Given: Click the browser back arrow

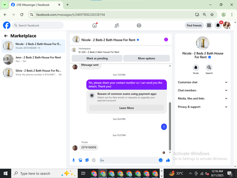Looking at the screenshot, I should click(5, 15).
